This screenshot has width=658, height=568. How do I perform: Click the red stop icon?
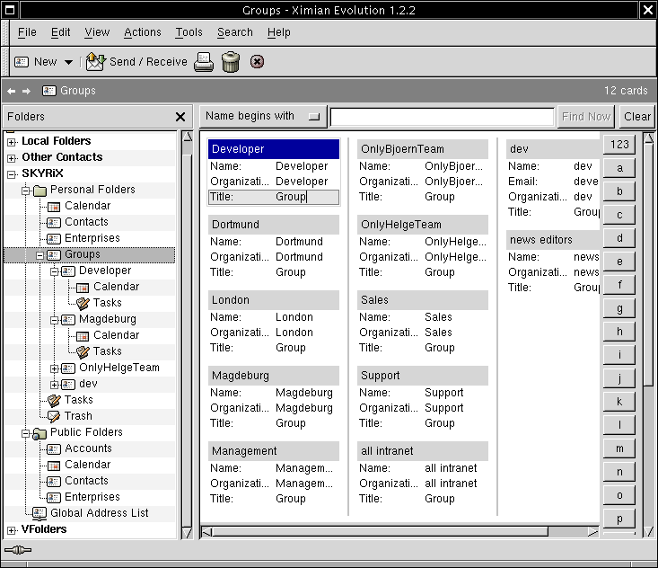click(257, 62)
